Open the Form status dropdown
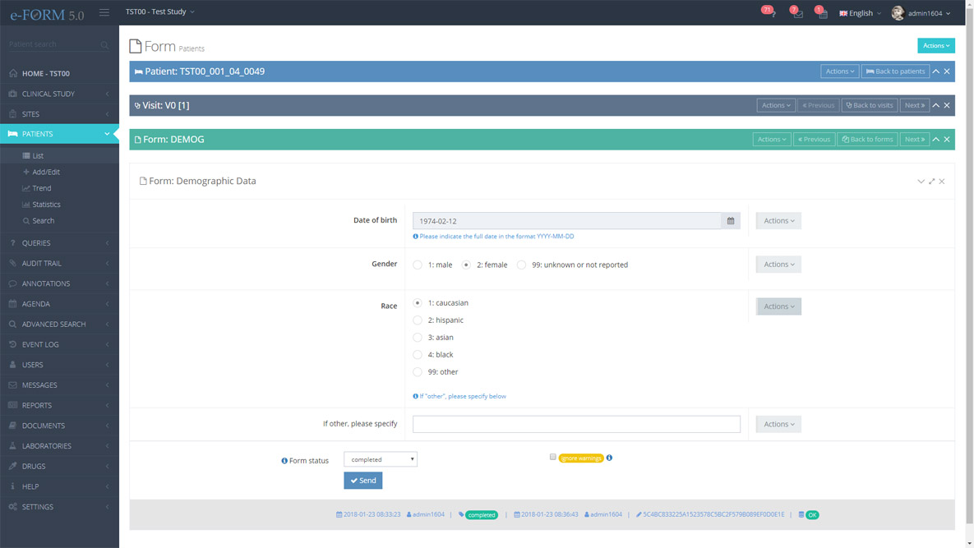974x548 pixels. coord(381,459)
